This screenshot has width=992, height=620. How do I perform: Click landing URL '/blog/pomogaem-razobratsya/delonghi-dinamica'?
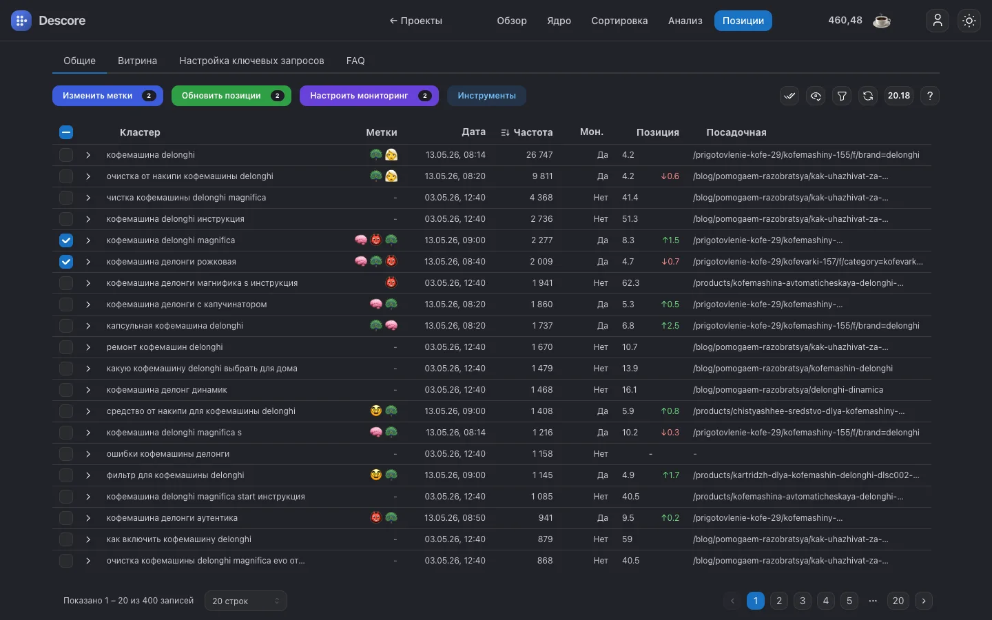[x=788, y=390]
